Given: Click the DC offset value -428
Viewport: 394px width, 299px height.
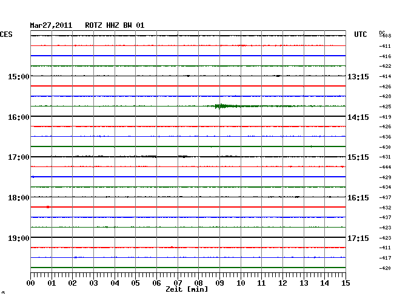Looking at the screenshot, I should (x=385, y=96).
